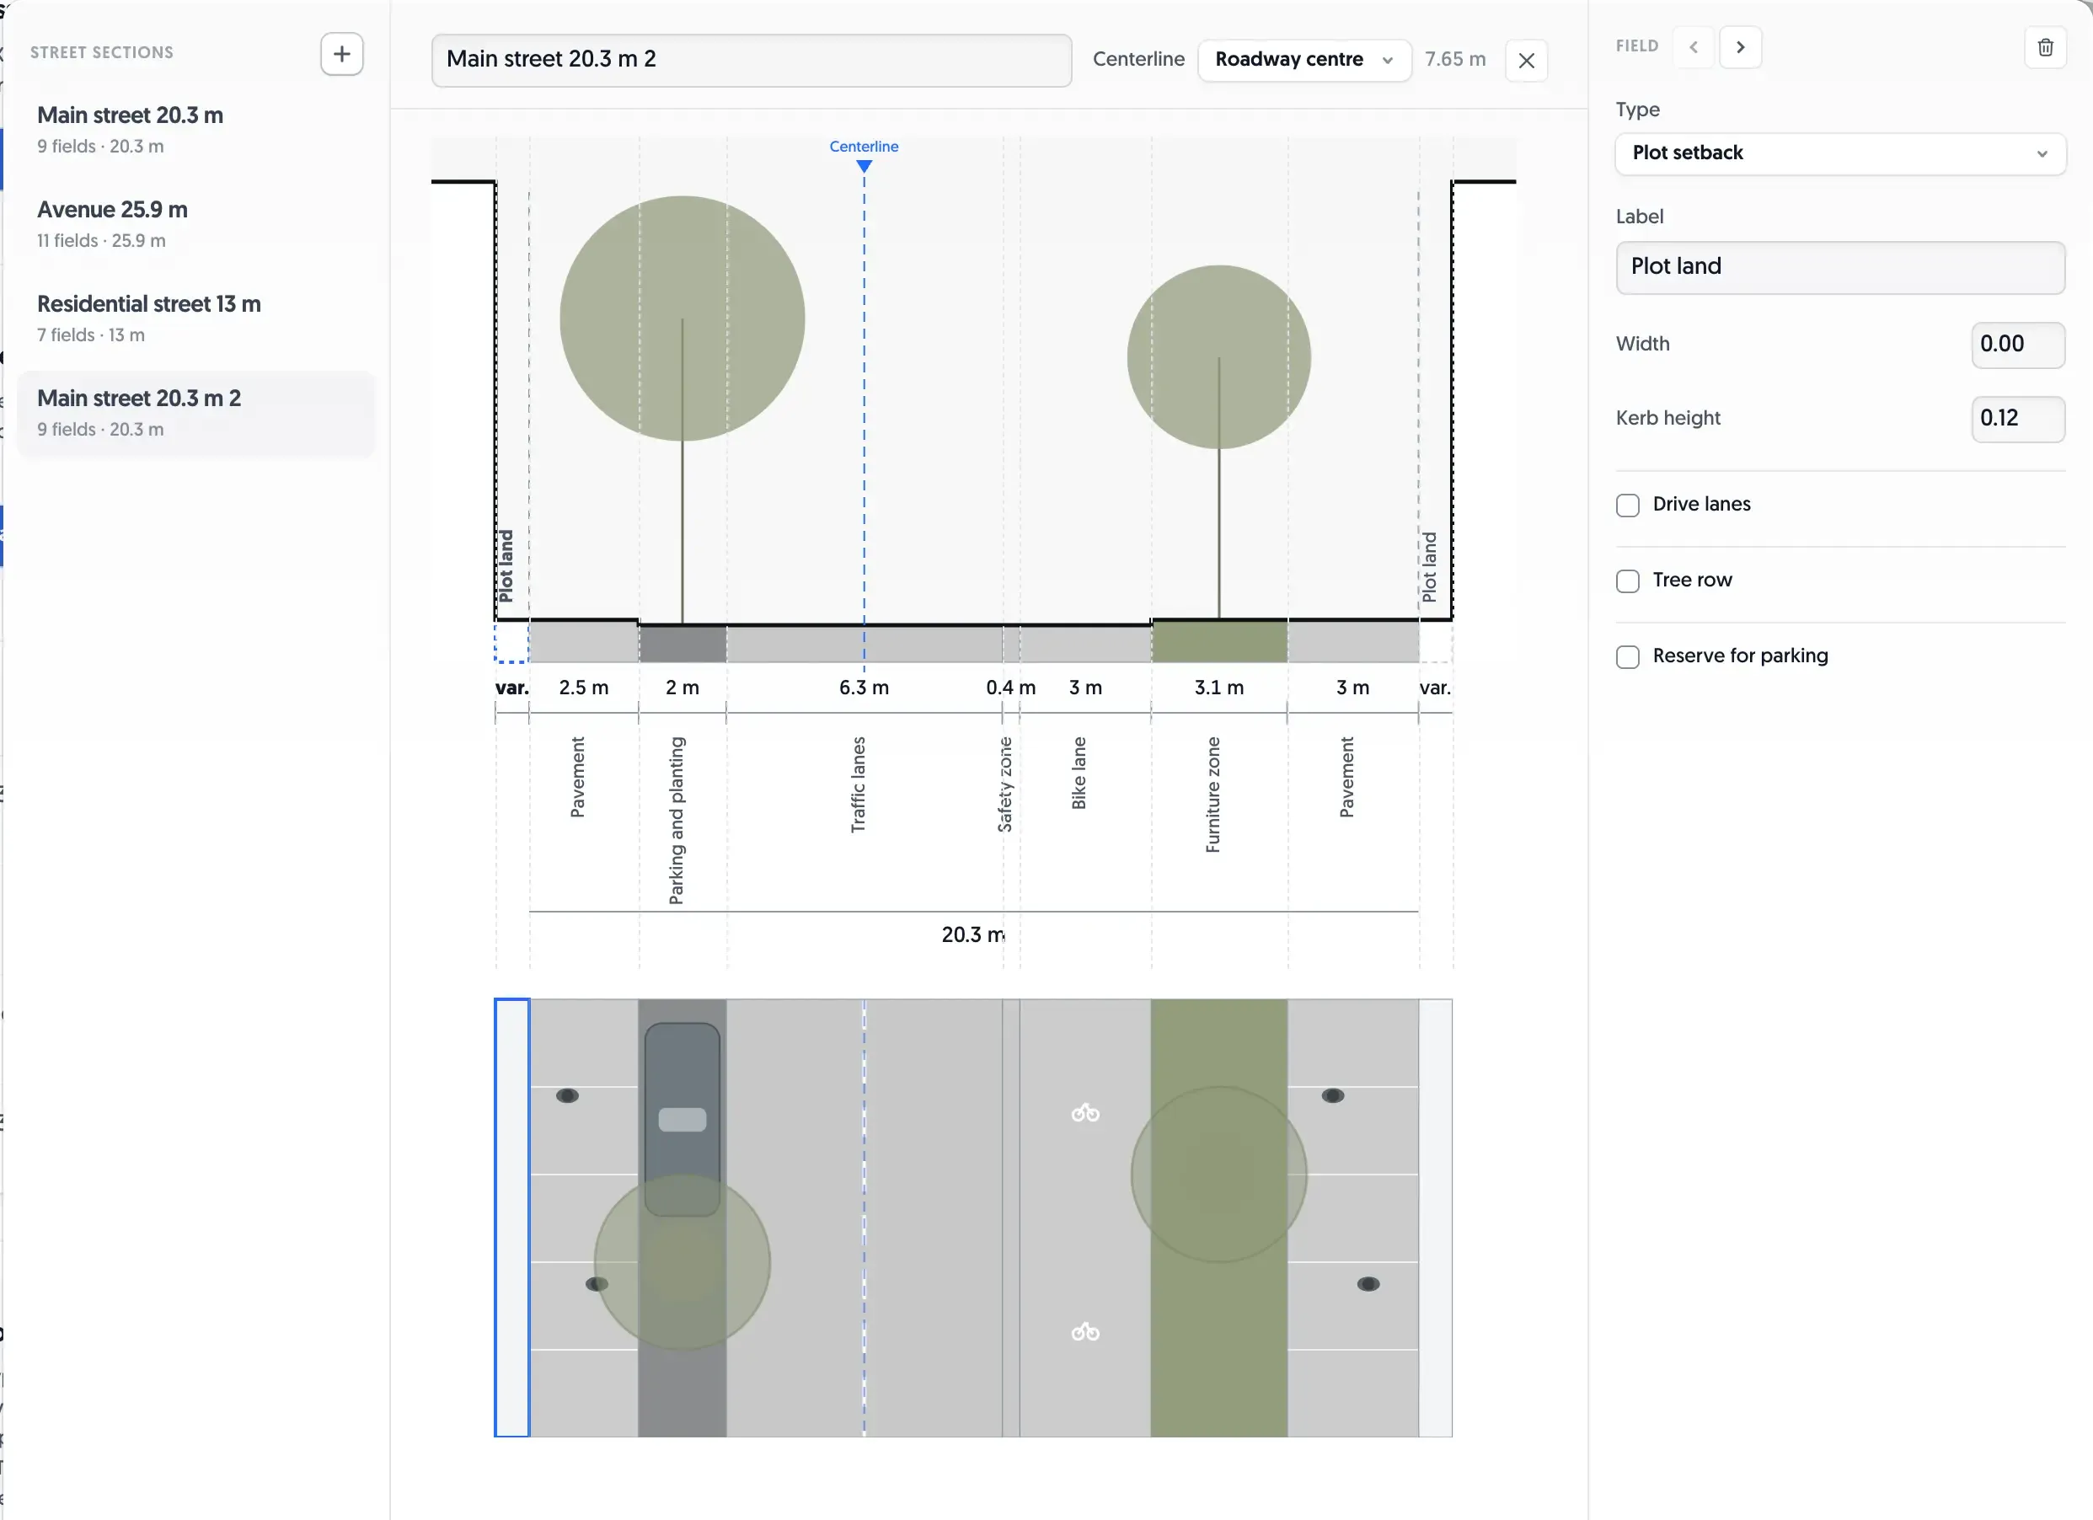The width and height of the screenshot is (2093, 1520).
Task: Delete the field with the trash icon
Action: 2045,47
